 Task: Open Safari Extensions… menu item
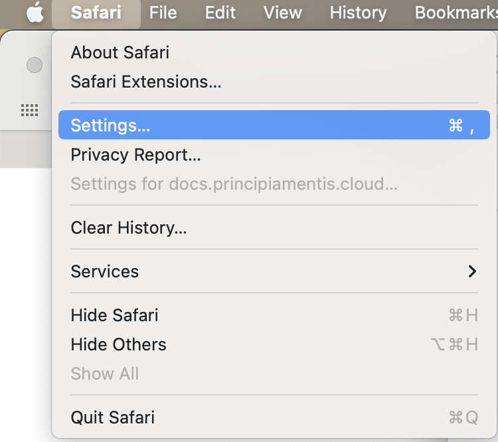[x=146, y=82]
